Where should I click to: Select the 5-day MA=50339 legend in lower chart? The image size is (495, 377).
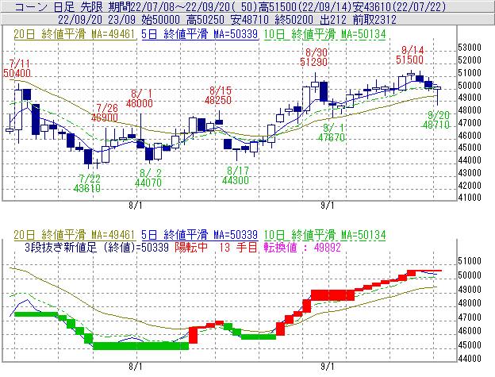point(200,235)
